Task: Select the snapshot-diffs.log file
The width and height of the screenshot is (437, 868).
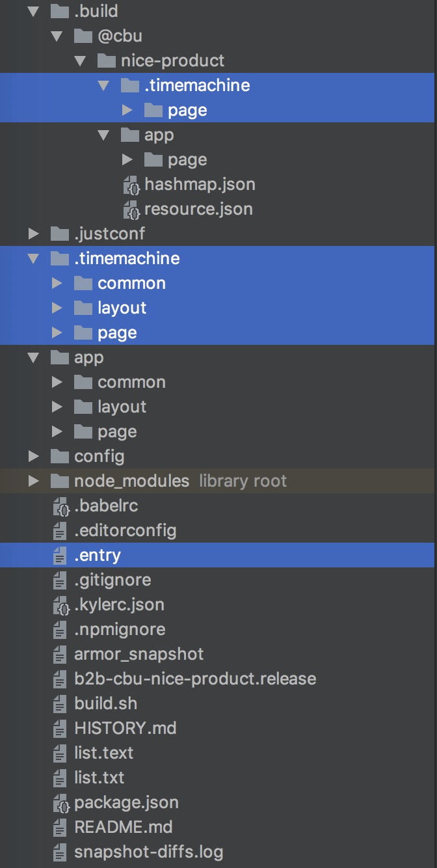Action: click(148, 852)
